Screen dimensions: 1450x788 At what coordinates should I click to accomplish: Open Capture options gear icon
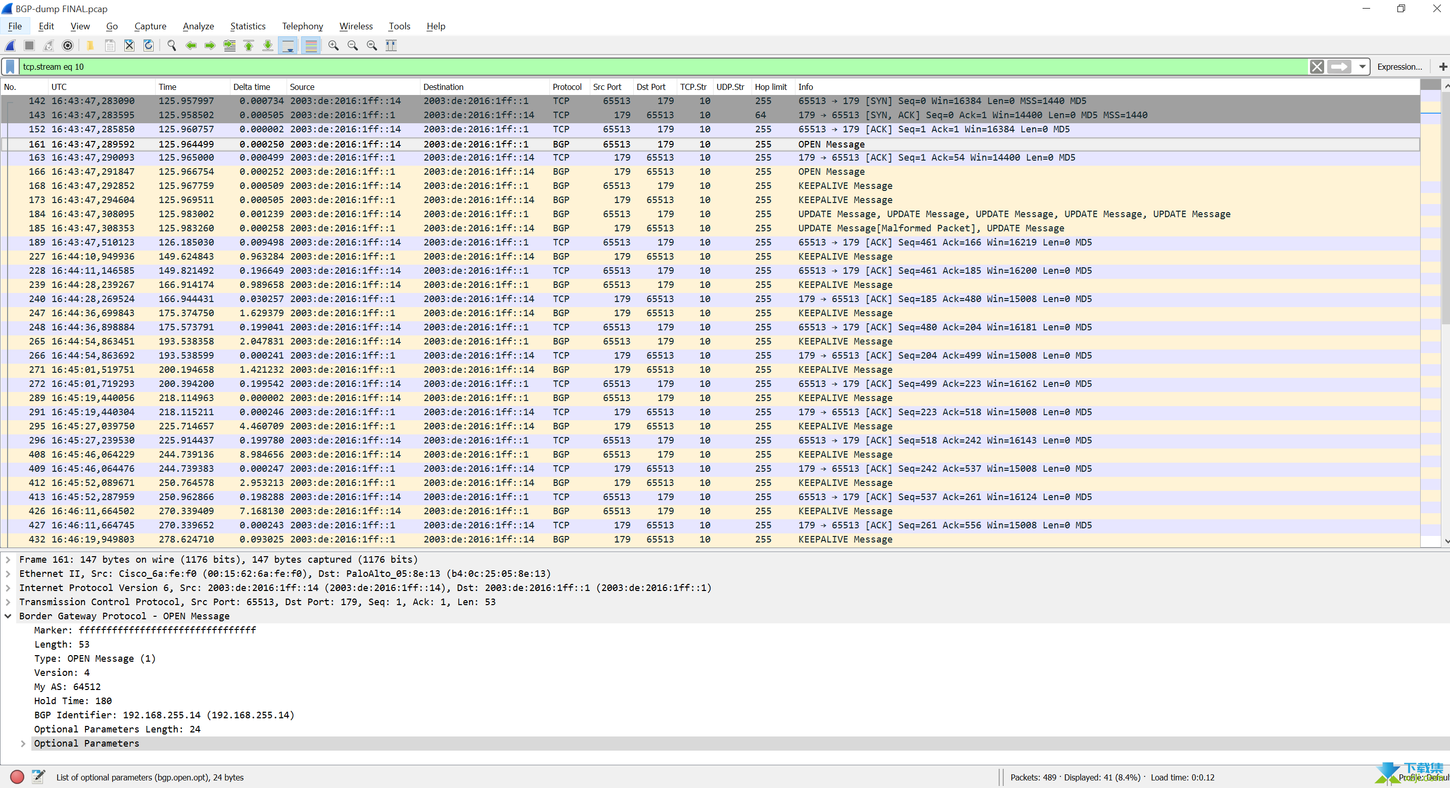pyautogui.click(x=68, y=45)
